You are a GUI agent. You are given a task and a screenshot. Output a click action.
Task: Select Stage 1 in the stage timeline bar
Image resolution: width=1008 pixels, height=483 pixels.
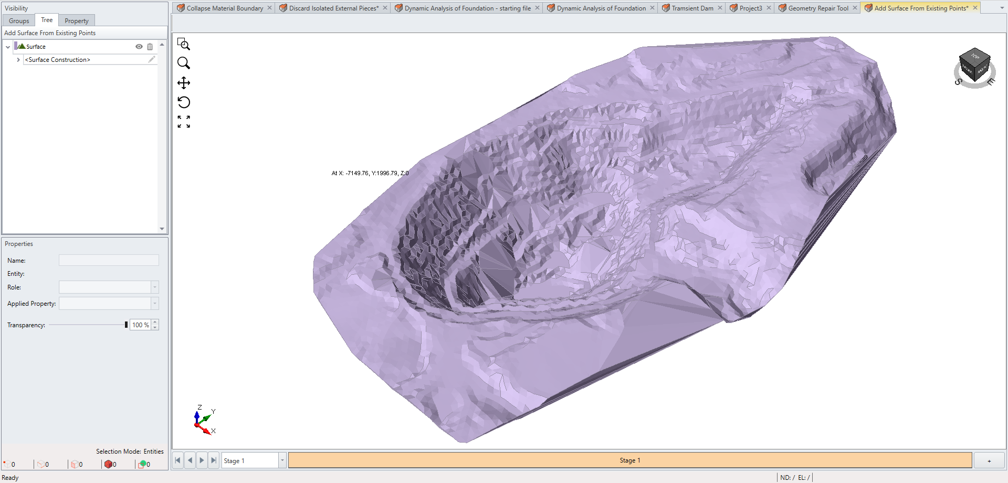coord(630,460)
